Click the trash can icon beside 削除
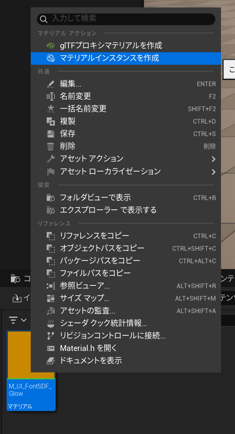 coord(51,146)
